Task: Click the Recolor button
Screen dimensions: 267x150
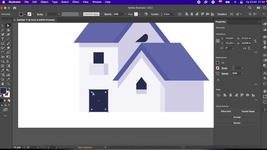Action: click(237, 123)
